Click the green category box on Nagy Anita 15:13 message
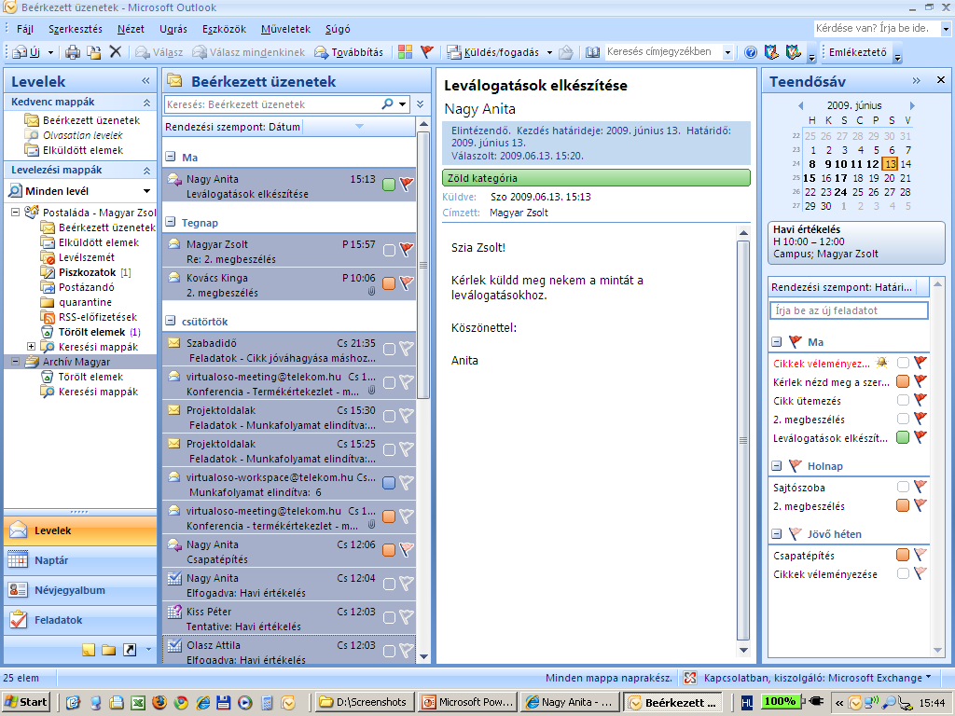 pos(389,185)
